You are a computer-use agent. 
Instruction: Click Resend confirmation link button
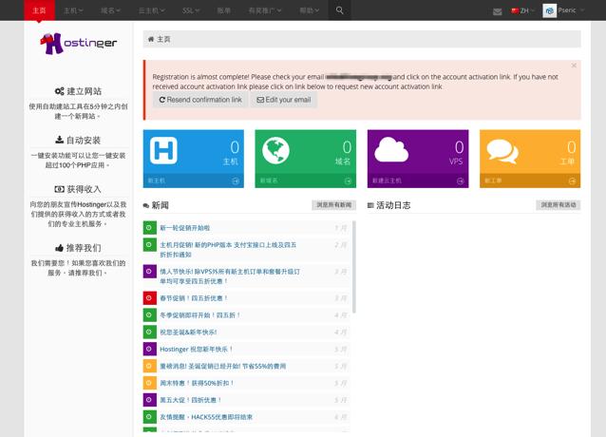pyautogui.click(x=200, y=100)
